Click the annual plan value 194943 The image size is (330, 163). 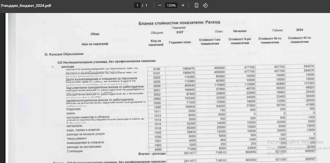point(190,90)
